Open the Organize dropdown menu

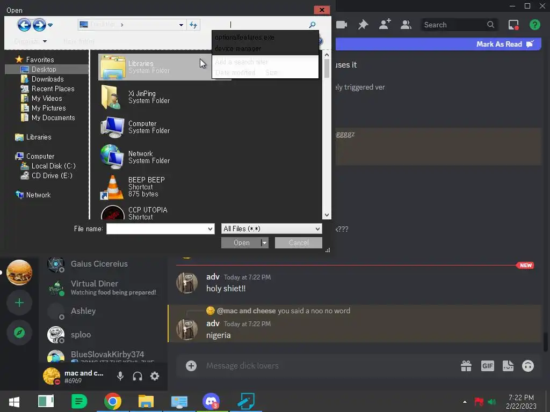[x=30, y=41]
